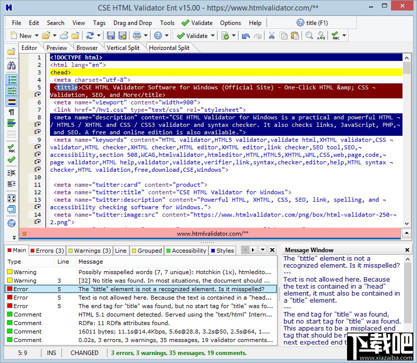417x363 pixels.
Task: Click the sidebar spell check ABC icon
Action: [x=11, y=149]
